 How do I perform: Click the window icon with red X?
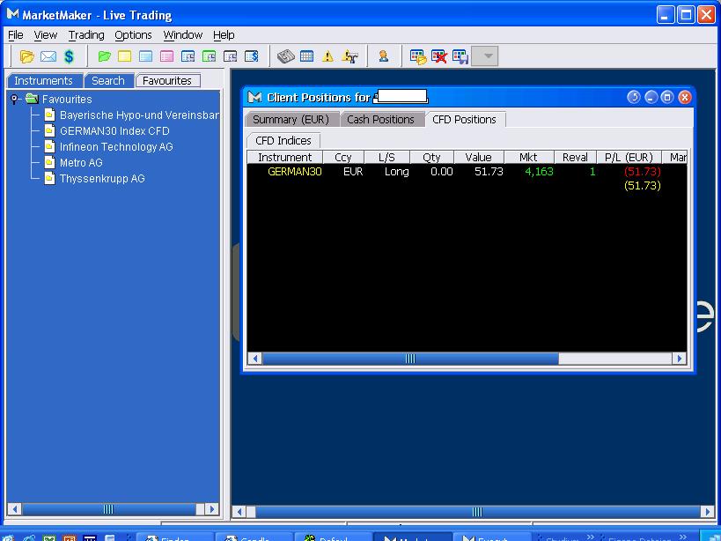pos(439,57)
